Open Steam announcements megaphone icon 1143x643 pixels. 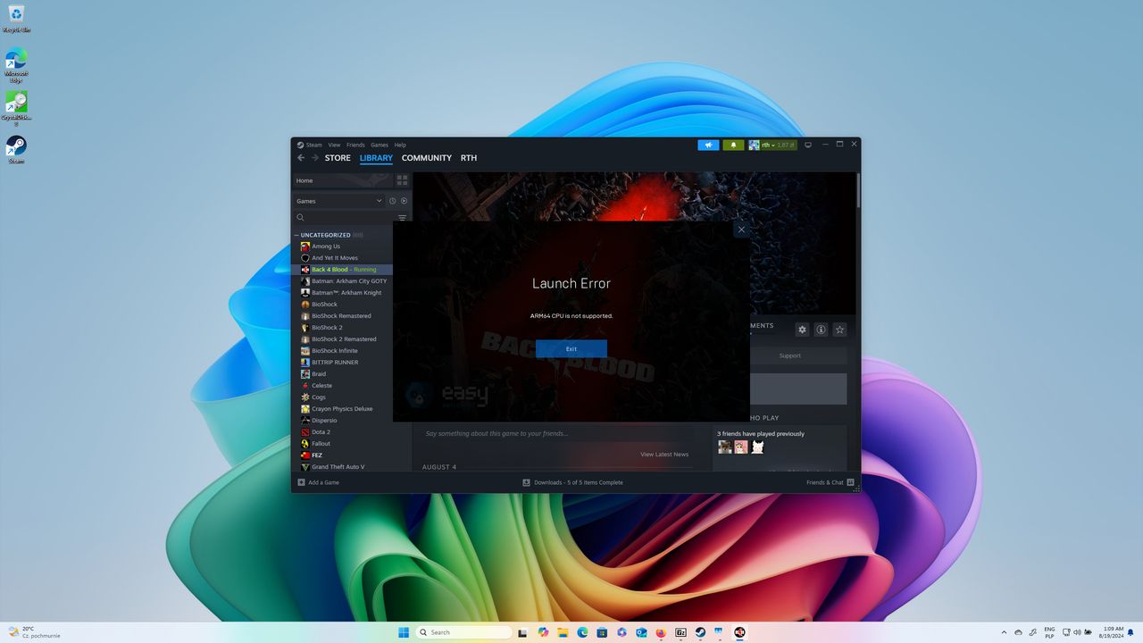(x=708, y=145)
